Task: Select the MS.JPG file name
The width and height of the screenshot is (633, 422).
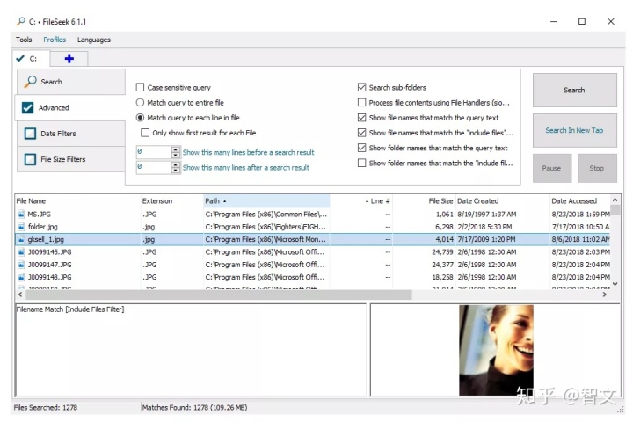Action: (40, 214)
